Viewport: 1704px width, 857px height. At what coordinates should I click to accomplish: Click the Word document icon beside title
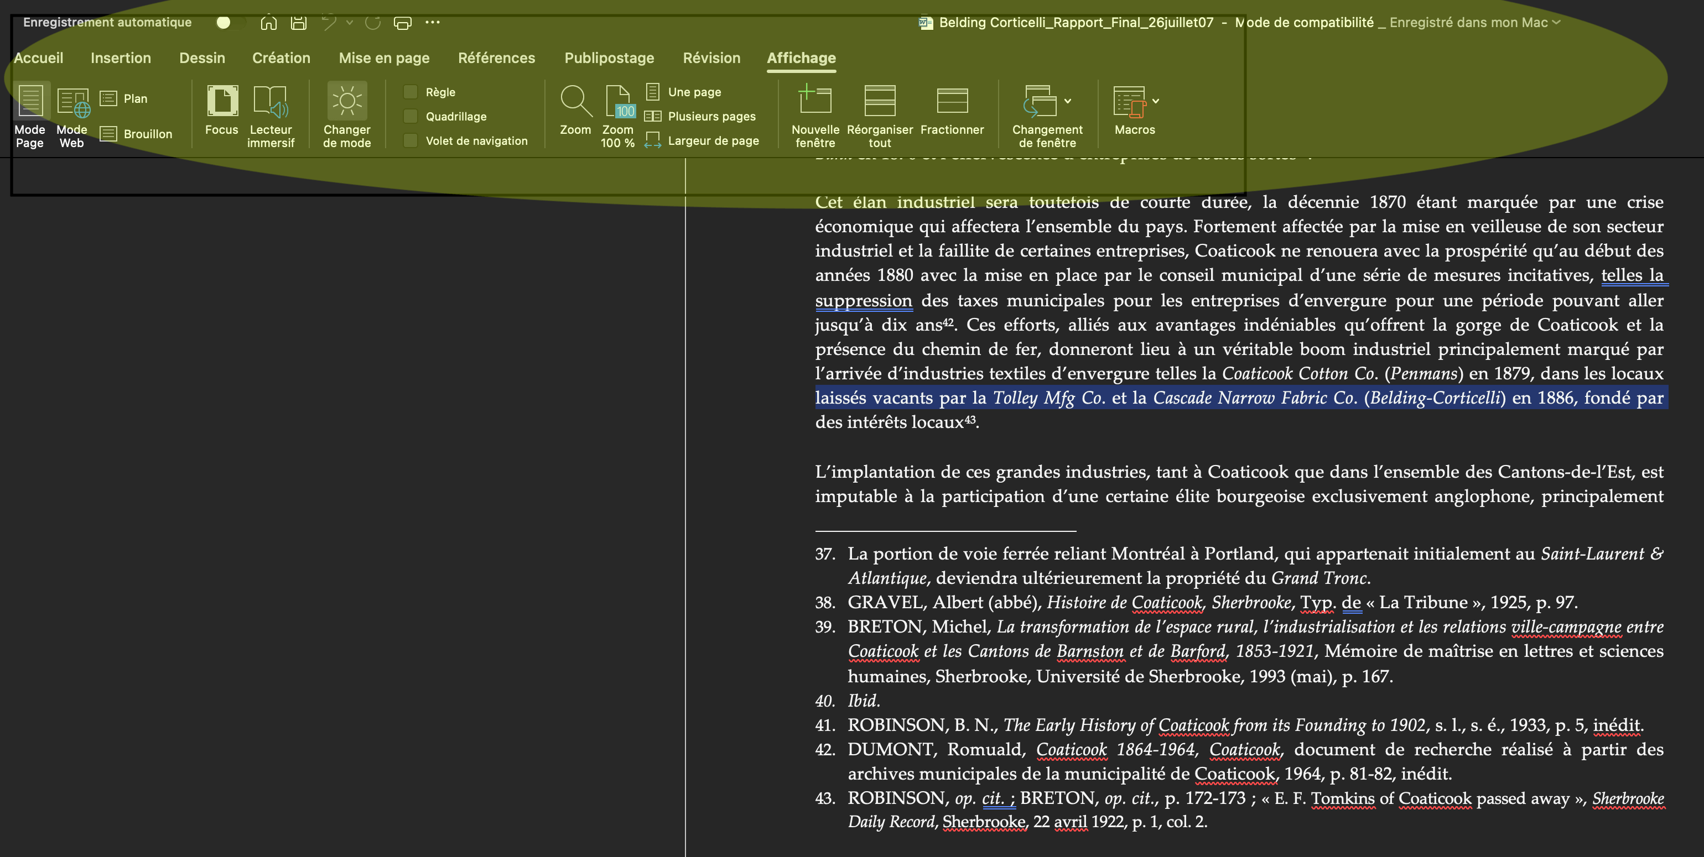pyautogui.click(x=926, y=23)
